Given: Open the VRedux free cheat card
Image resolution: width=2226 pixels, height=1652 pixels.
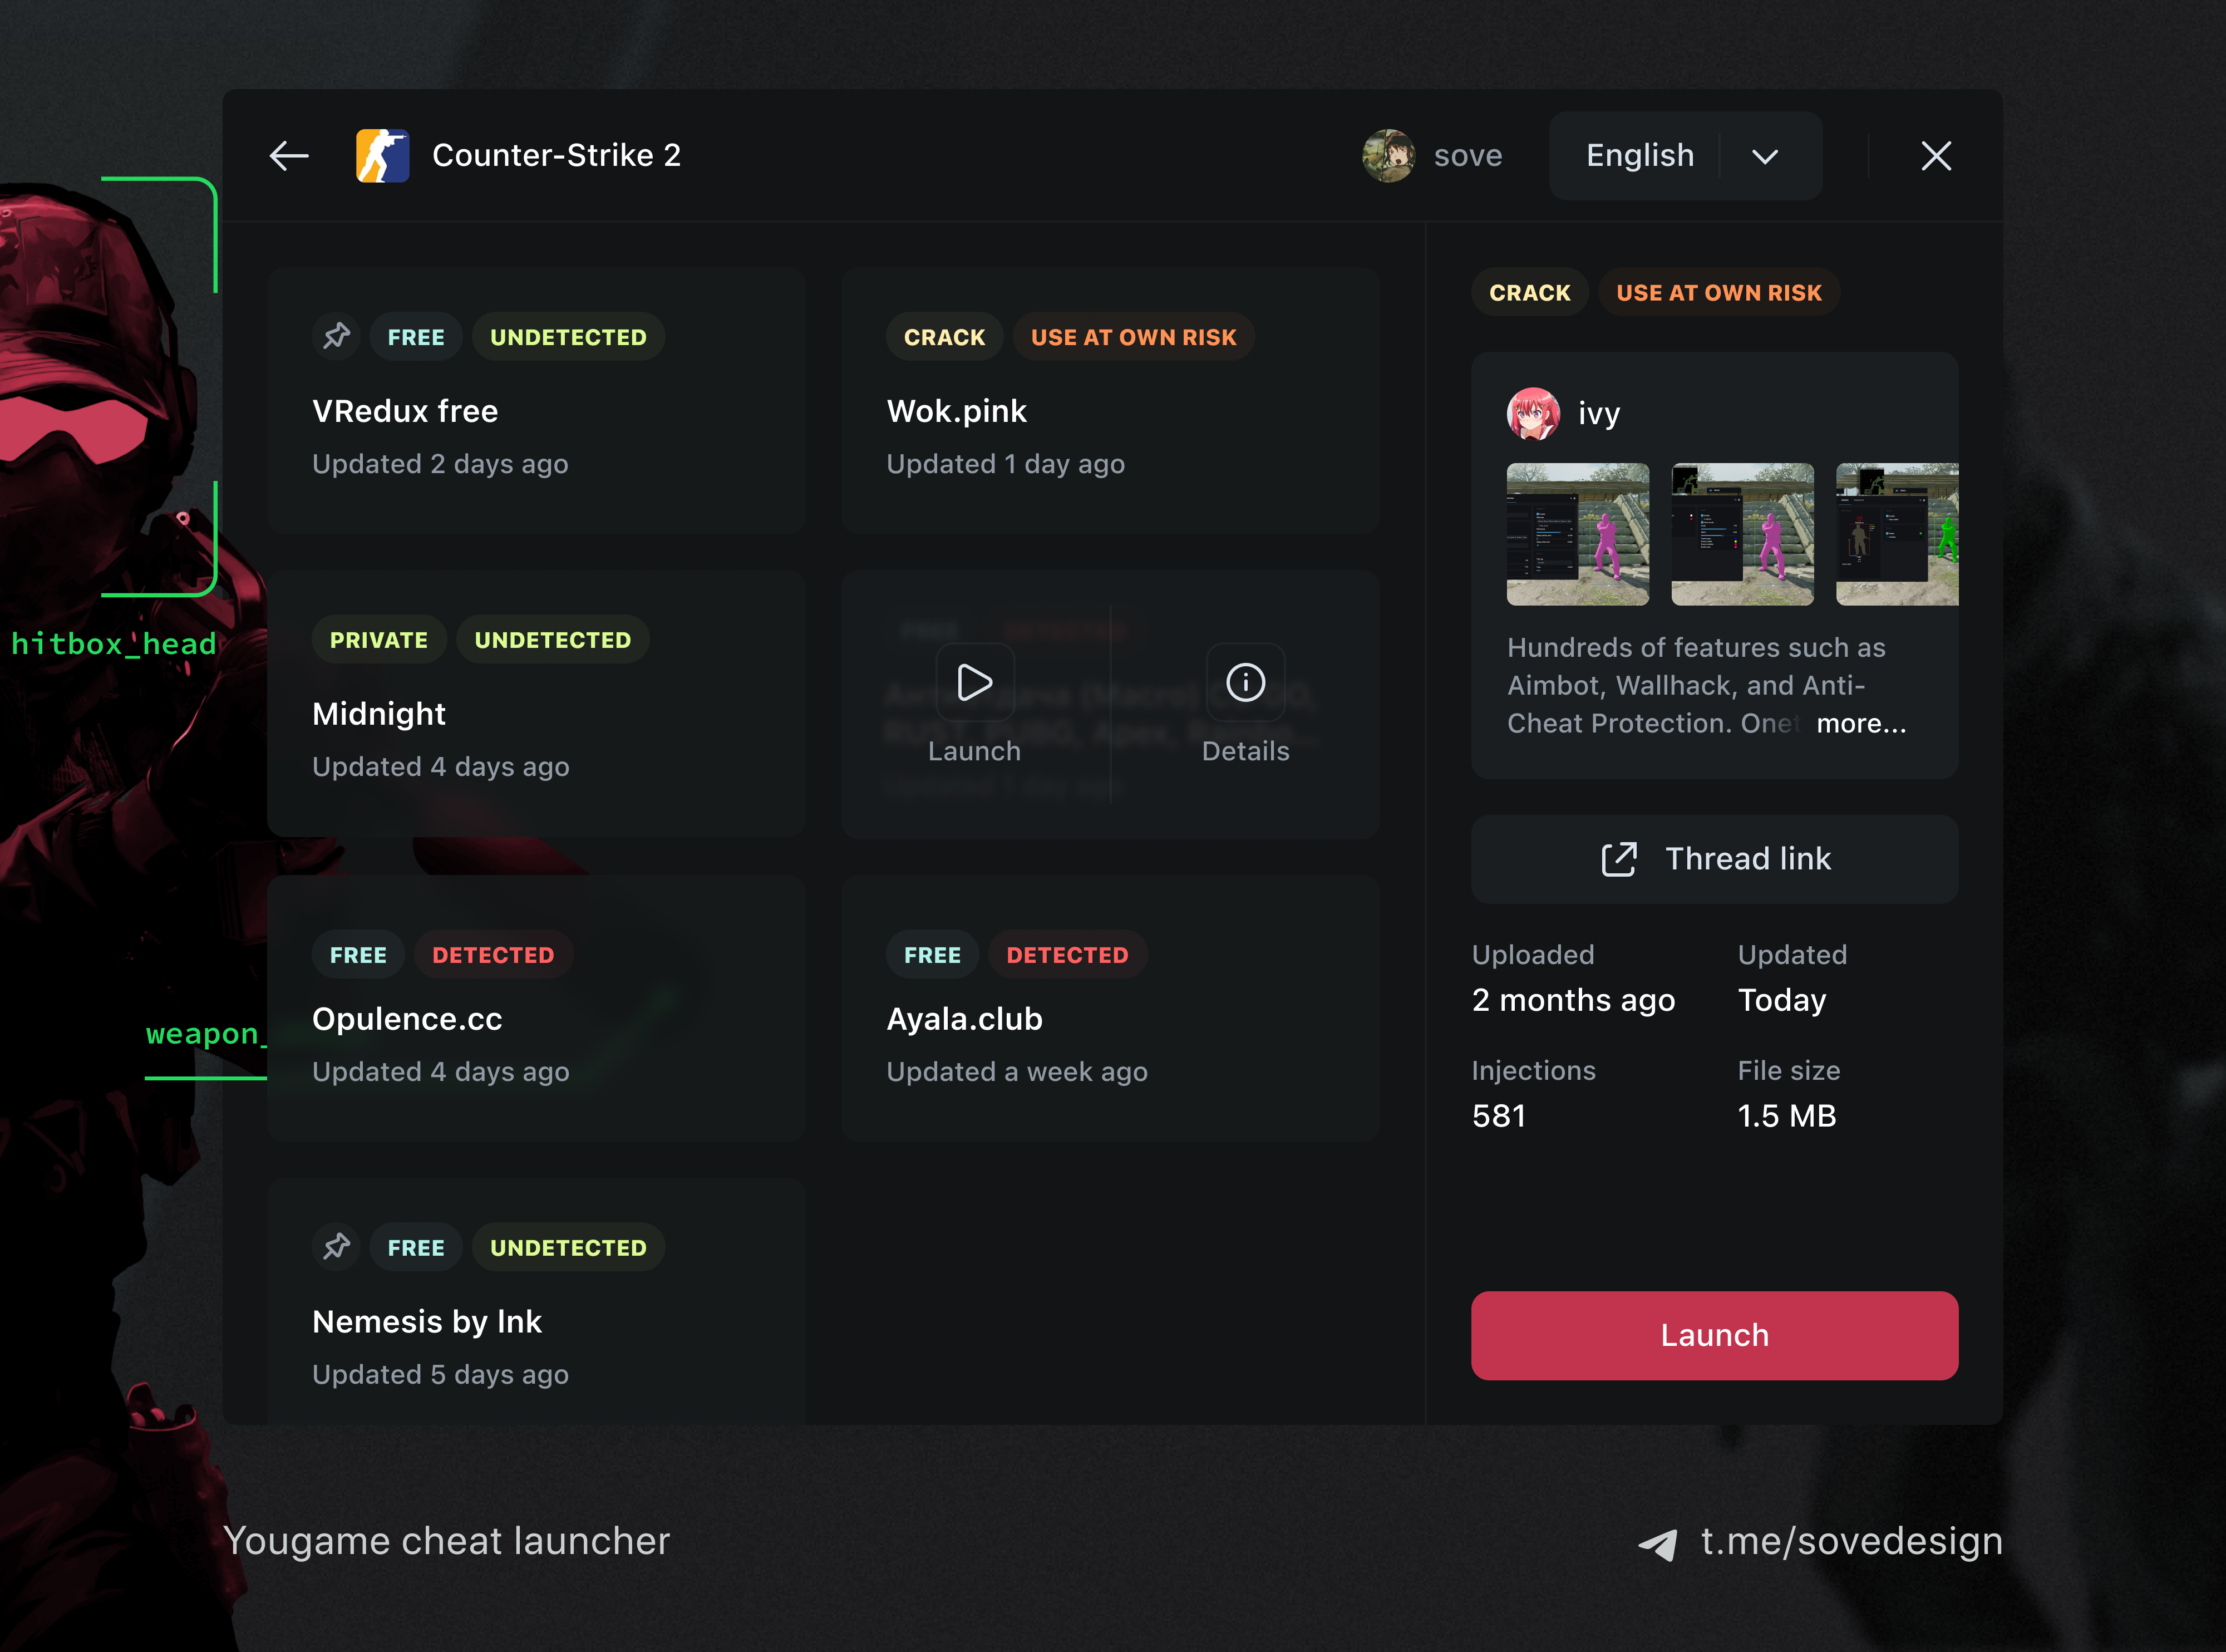Looking at the screenshot, I should point(536,400).
